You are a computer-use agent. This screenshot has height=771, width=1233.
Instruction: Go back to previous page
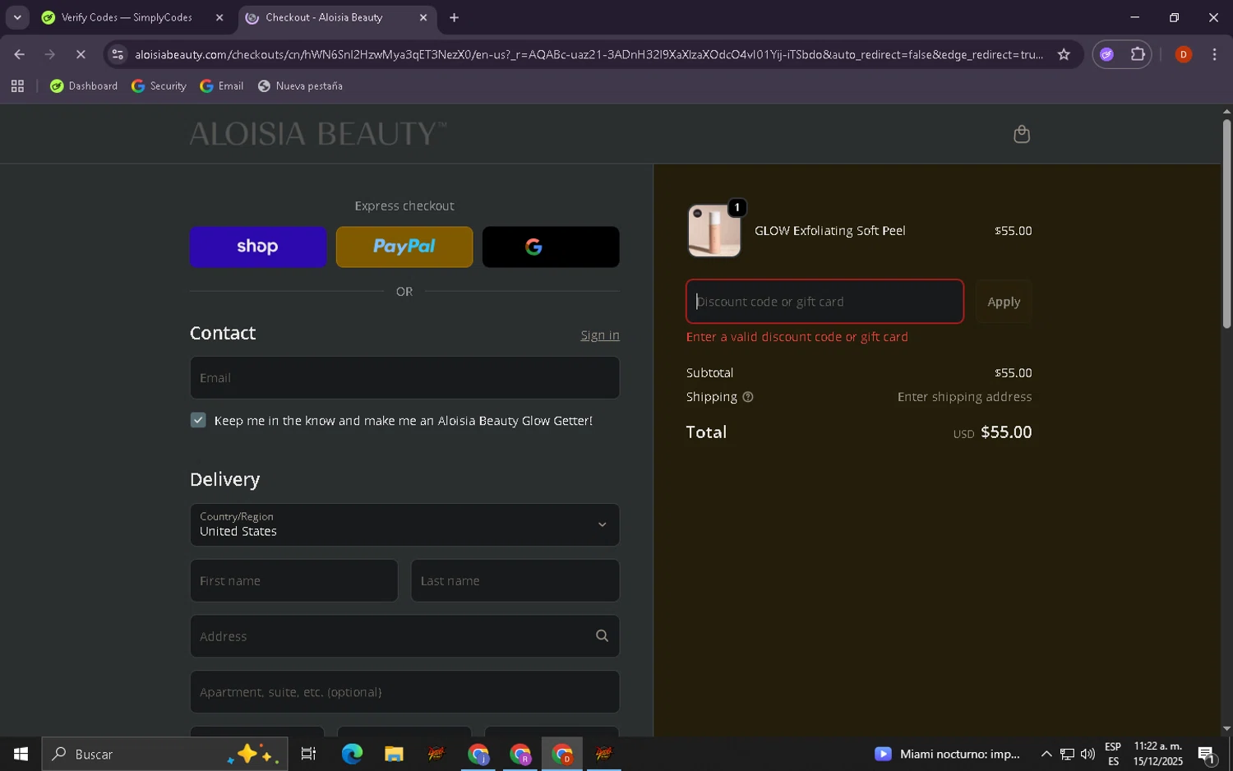click(19, 54)
